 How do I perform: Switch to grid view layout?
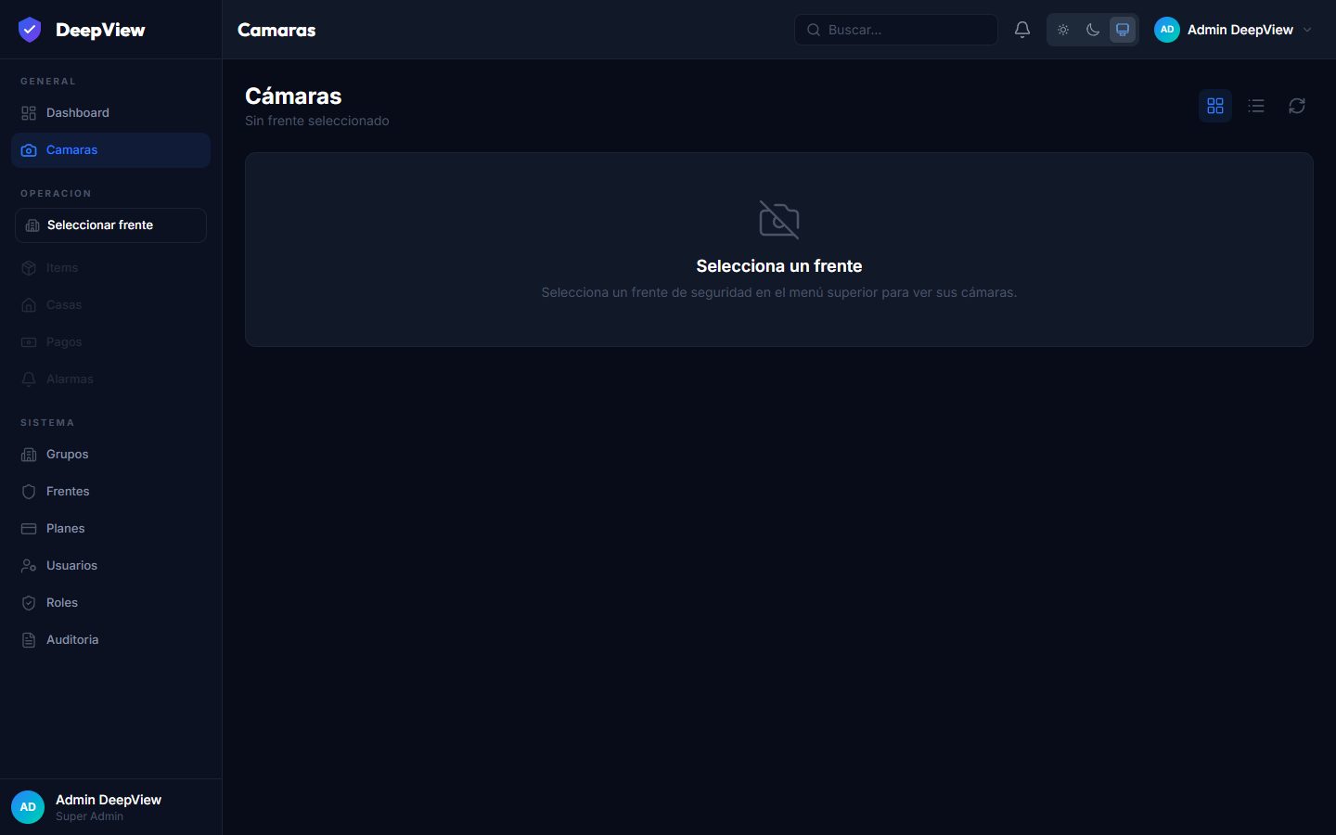[x=1215, y=106]
